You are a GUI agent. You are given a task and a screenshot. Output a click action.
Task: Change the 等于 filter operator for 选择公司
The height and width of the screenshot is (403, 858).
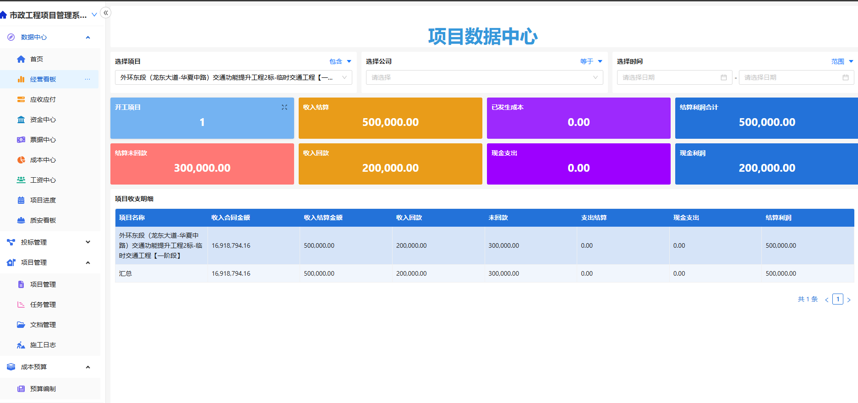(x=591, y=61)
